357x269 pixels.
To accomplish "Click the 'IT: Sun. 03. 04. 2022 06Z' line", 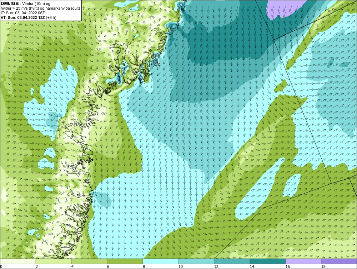I will (23, 13).
